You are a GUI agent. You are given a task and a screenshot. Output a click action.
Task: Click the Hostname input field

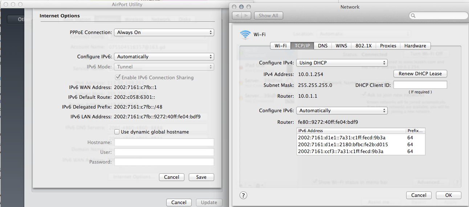164,142
